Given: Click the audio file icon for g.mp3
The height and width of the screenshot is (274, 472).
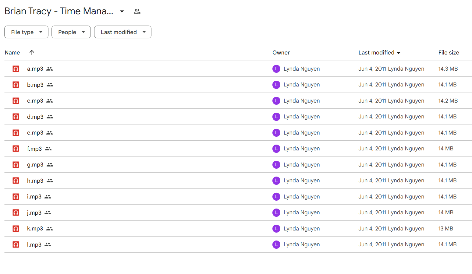Looking at the screenshot, I should pyautogui.click(x=16, y=165).
